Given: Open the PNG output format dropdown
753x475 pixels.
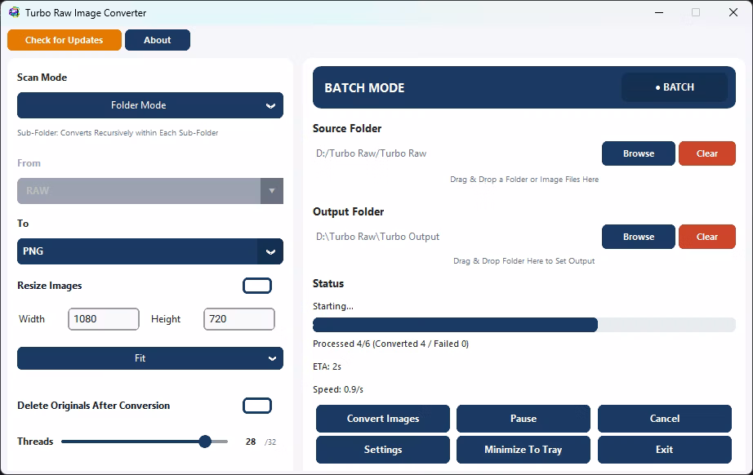Looking at the screenshot, I should tap(150, 251).
